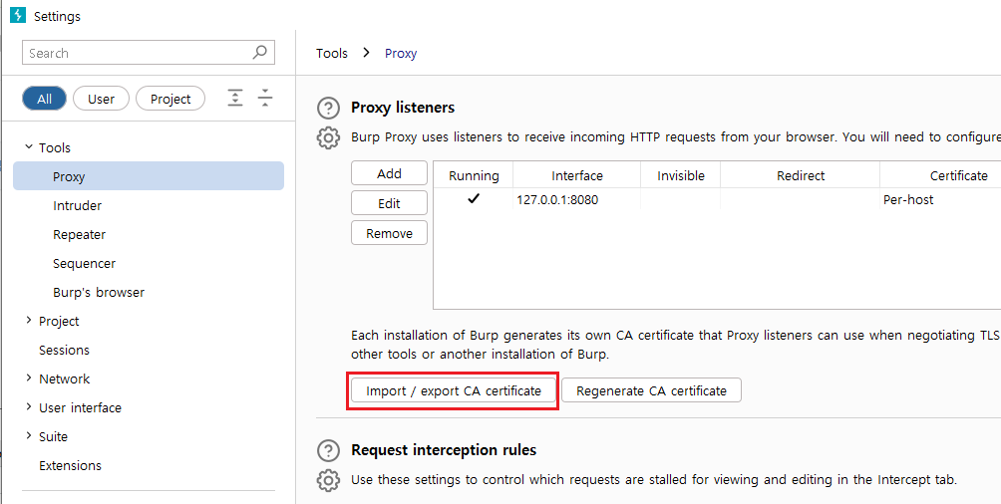
Task: Select the Project settings filter
Action: click(170, 99)
